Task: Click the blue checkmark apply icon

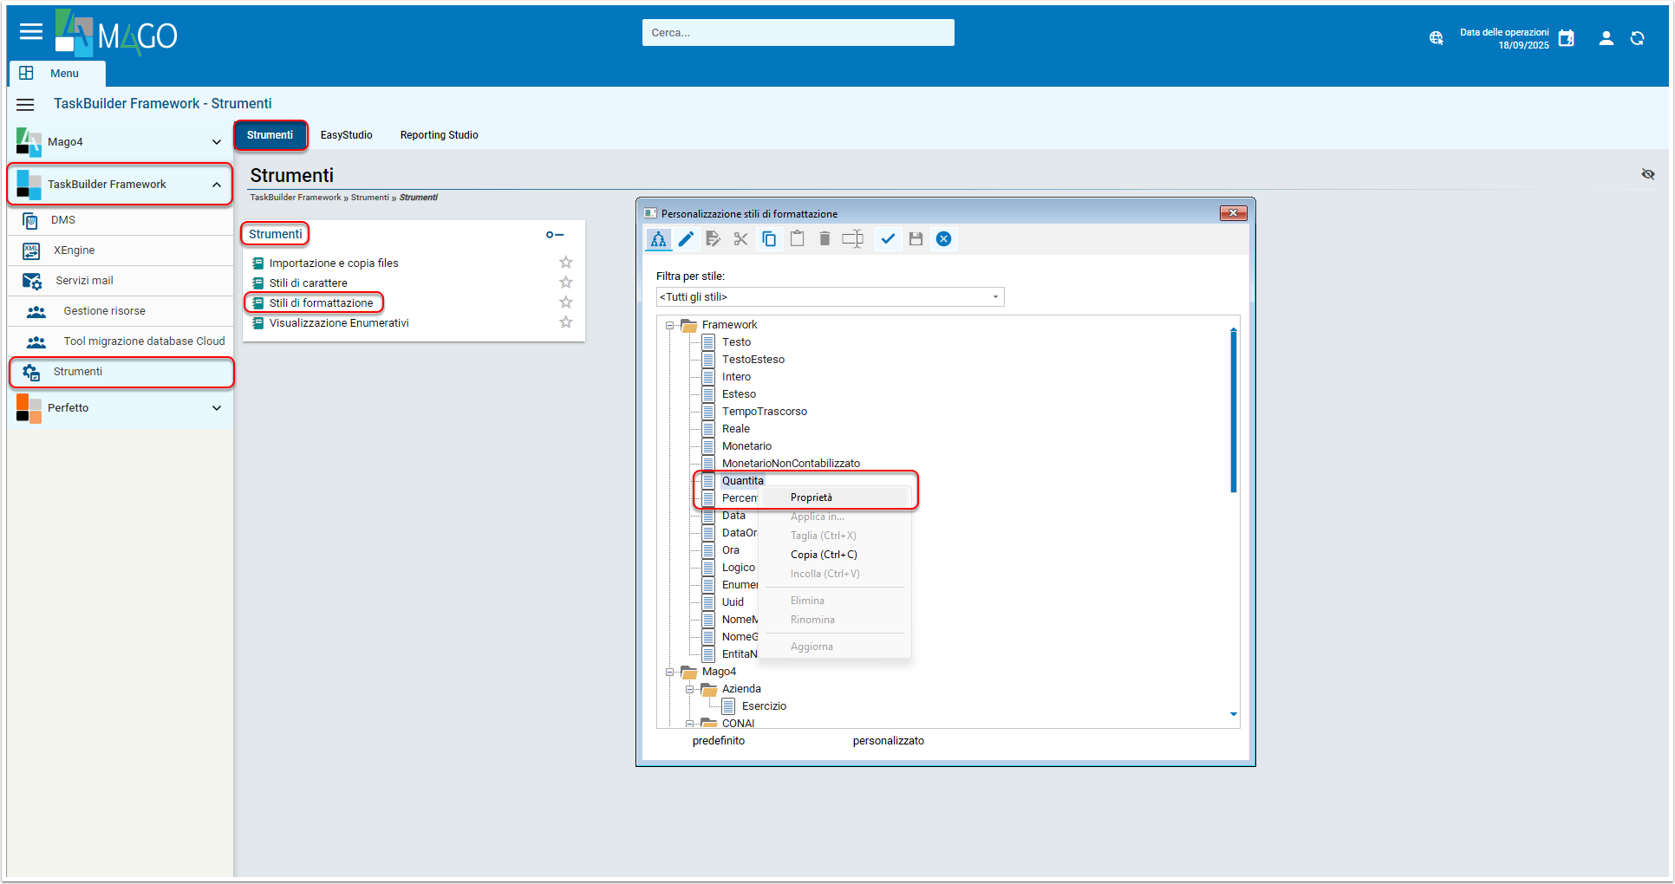Action: click(888, 239)
